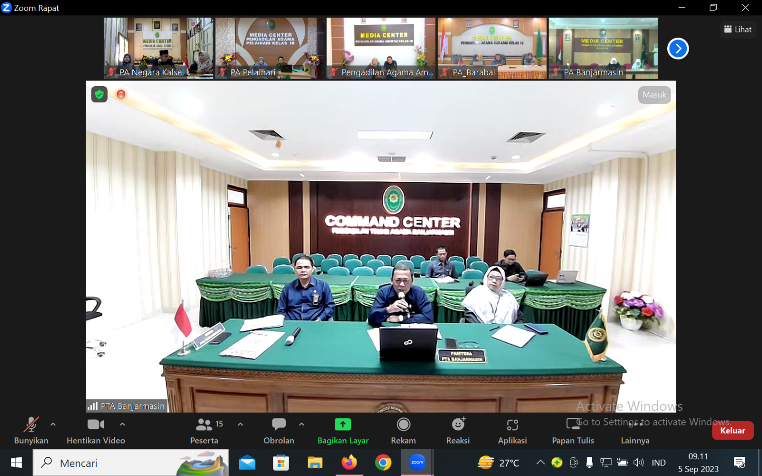Viewport: 762px width, 476px height.
Task: Start recording with the Rekam icon
Action: tap(403, 424)
